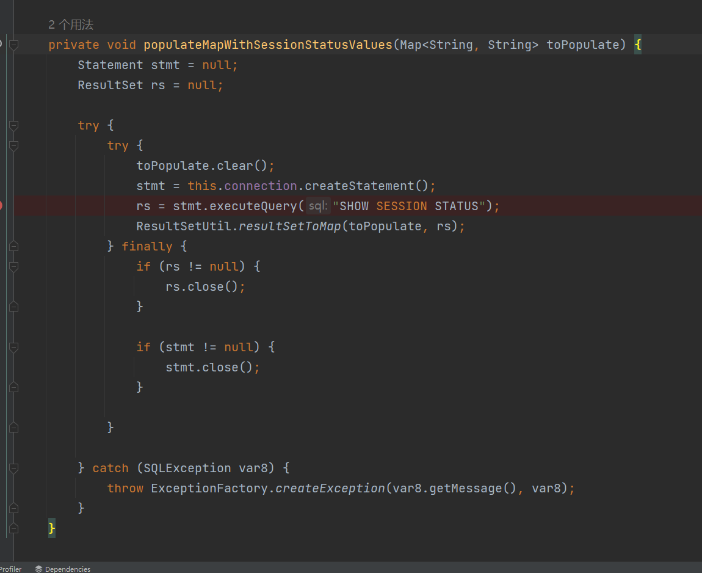Viewport: 702px width, 573px height.
Task: Collapse the populateMapWithSessionStatusValues method fold
Action: (x=14, y=45)
